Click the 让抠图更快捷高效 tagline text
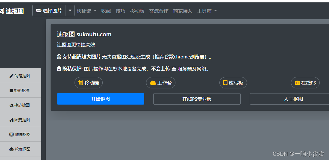This screenshot has height=160, width=329. pyautogui.click(x=76, y=45)
